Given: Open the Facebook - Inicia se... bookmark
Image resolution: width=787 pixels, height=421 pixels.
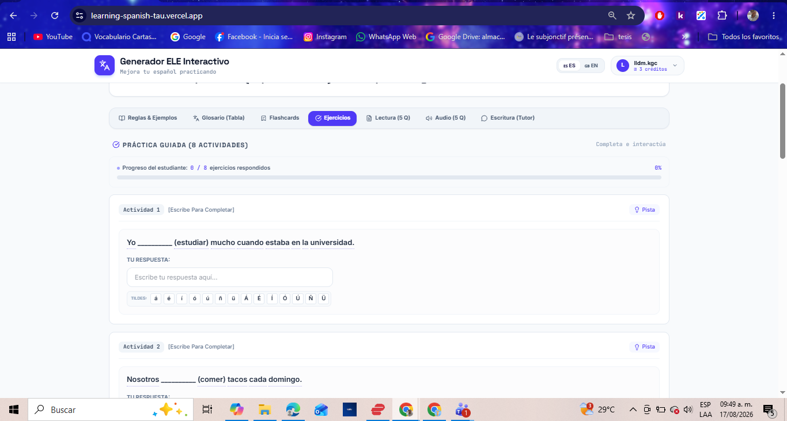Looking at the screenshot, I should point(254,37).
